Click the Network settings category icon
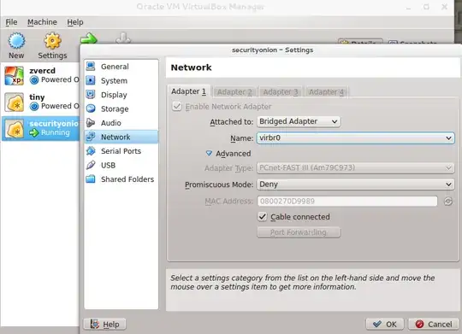Viewport: 462px width, 334px height. pyautogui.click(x=91, y=137)
